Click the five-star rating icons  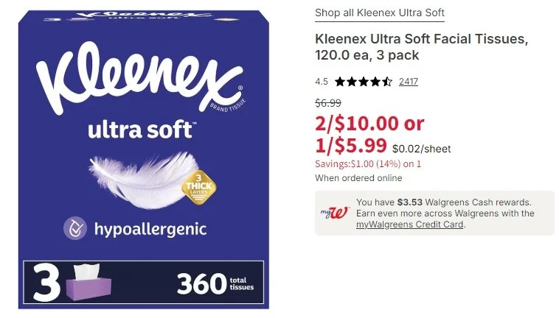click(364, 82)
